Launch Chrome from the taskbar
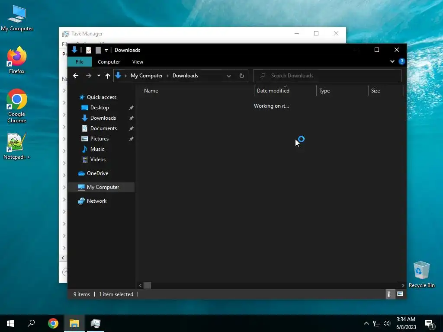The width and height of the screenshot is (443, 332). click(x=53, y=323)
